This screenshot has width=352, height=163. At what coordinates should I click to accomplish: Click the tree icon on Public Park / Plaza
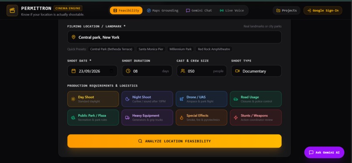pyautogui.click(x=73, y=118)
